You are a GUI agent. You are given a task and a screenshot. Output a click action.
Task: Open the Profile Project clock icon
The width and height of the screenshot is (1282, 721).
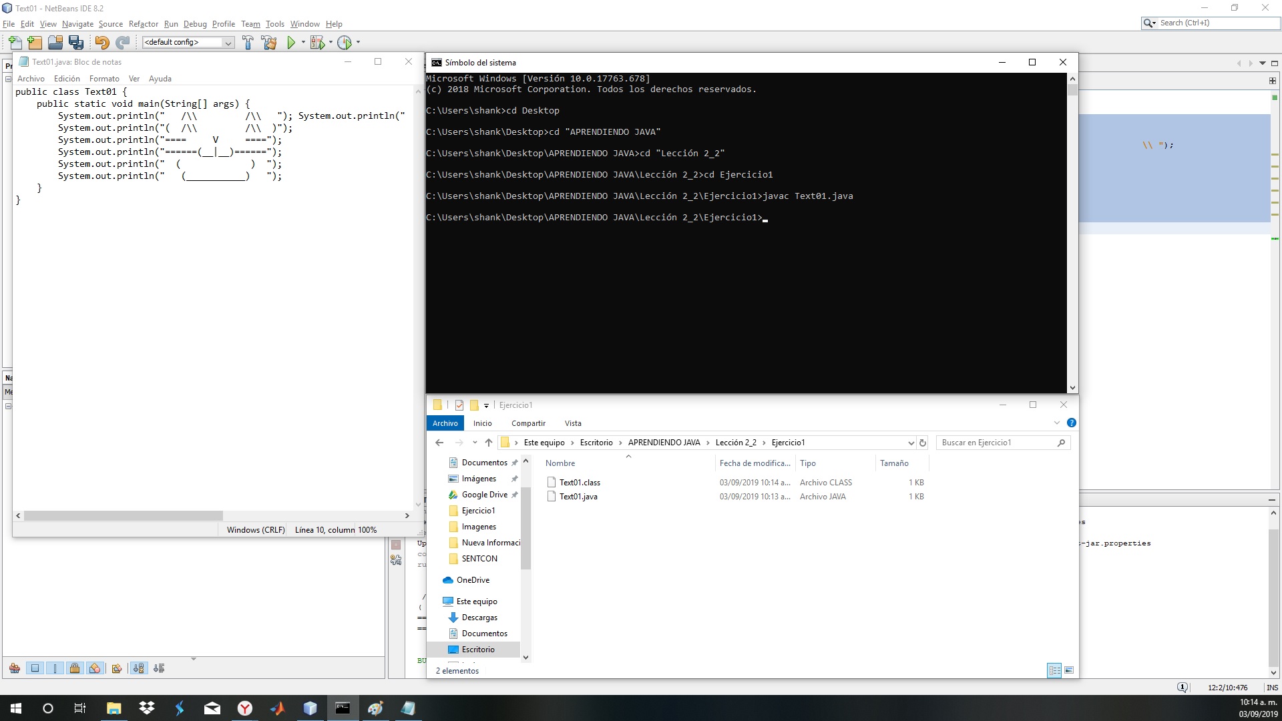click(x=344, y=42)
